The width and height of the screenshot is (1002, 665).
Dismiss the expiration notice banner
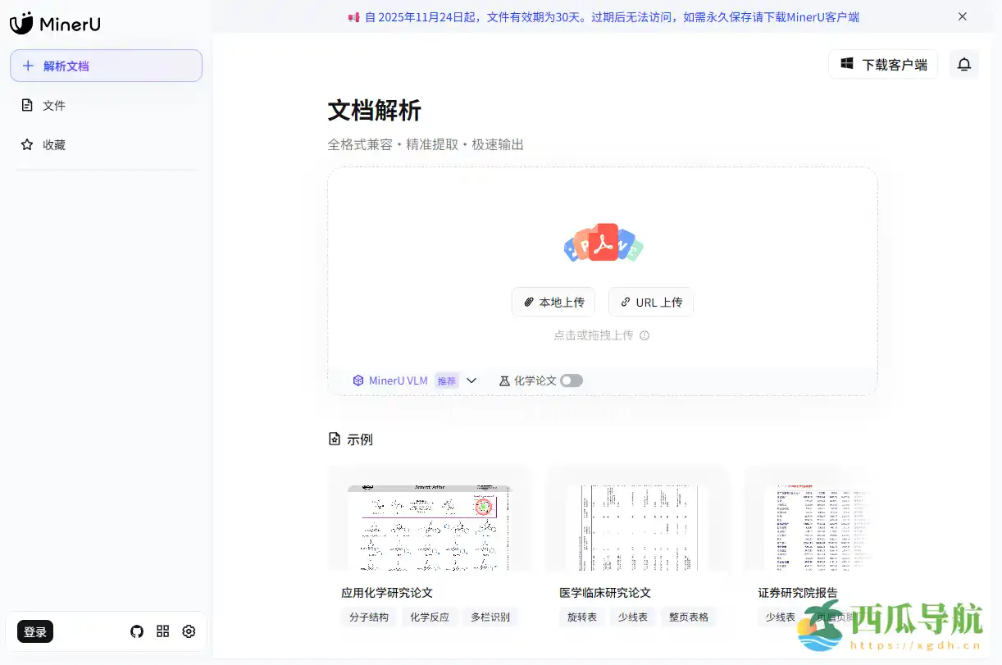(963, 16)
